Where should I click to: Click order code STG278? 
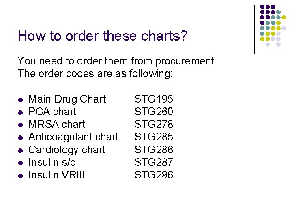point(154,124)
